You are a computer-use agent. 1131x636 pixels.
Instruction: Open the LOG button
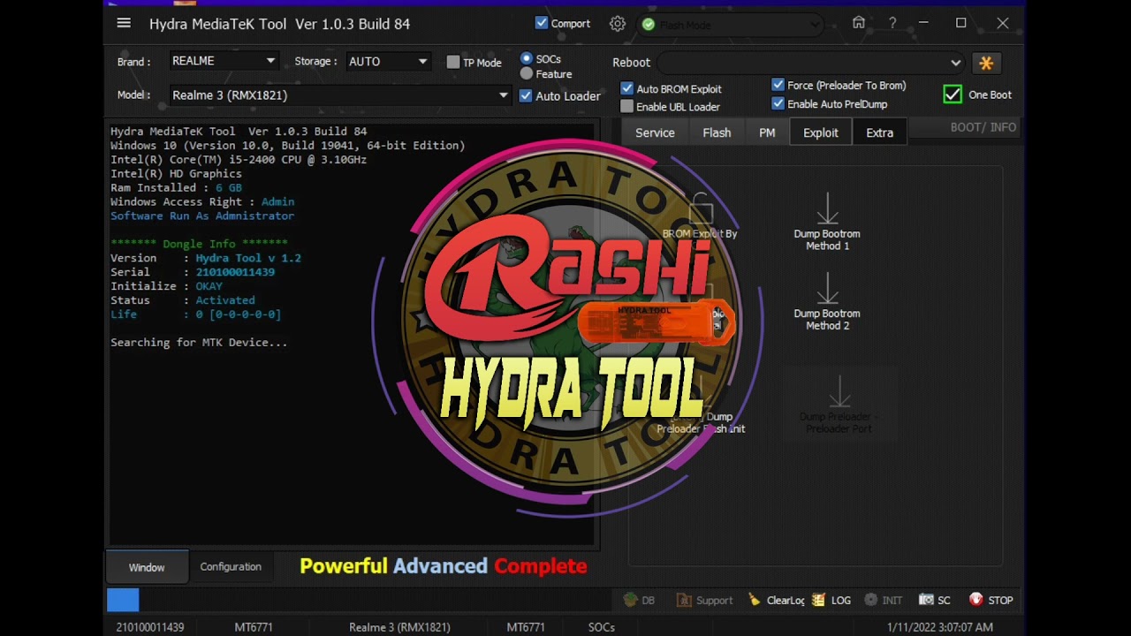pyautogui.click(x=831, y=600)
